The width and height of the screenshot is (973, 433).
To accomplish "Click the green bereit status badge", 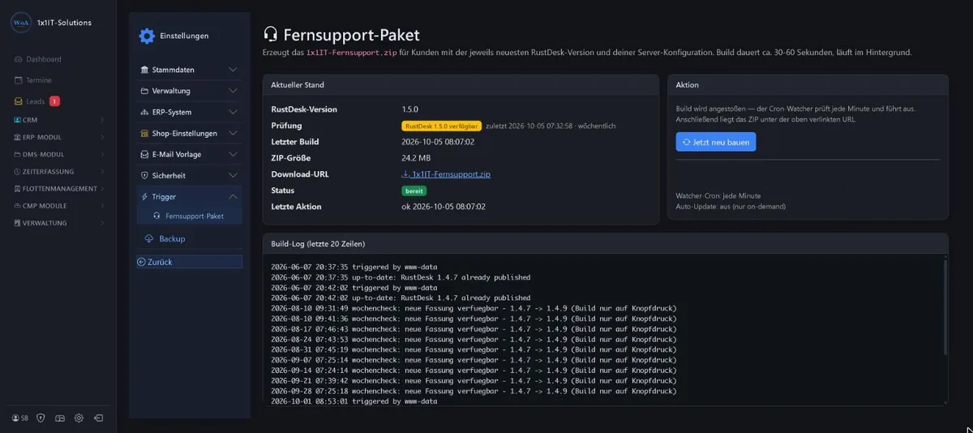I will click(x=414, y=191).
